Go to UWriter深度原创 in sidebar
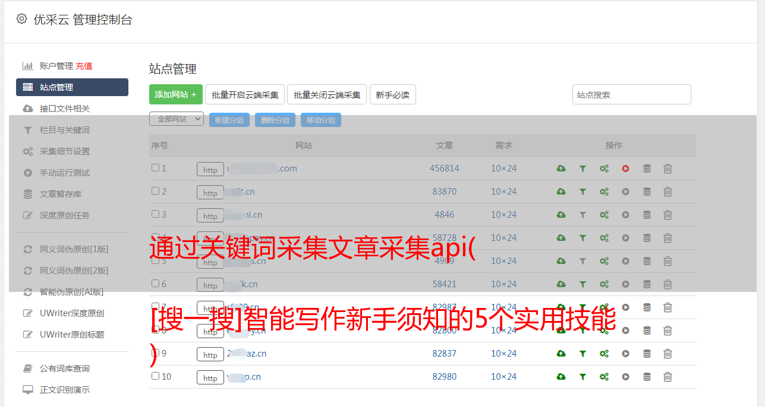This screenshot has height=407, width=765. coord(71,313)
